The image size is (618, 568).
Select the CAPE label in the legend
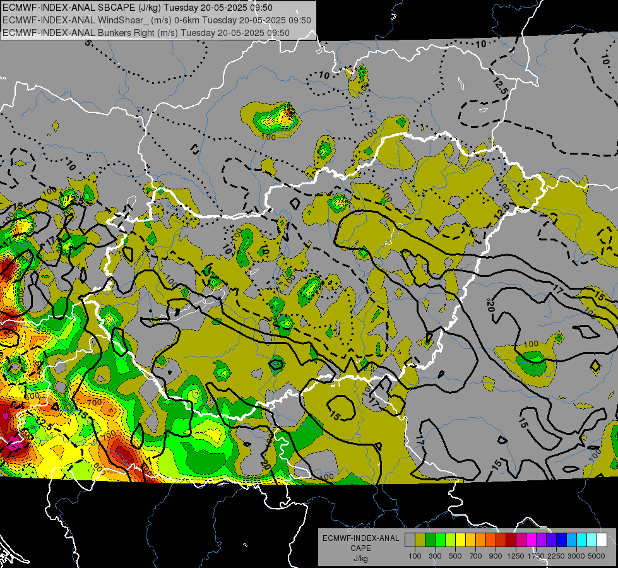coord(360,548)
